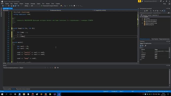Expand the Ссылки references node
Image resolution: width=171 pixels, height=96 pixels.
coord(142,18)
